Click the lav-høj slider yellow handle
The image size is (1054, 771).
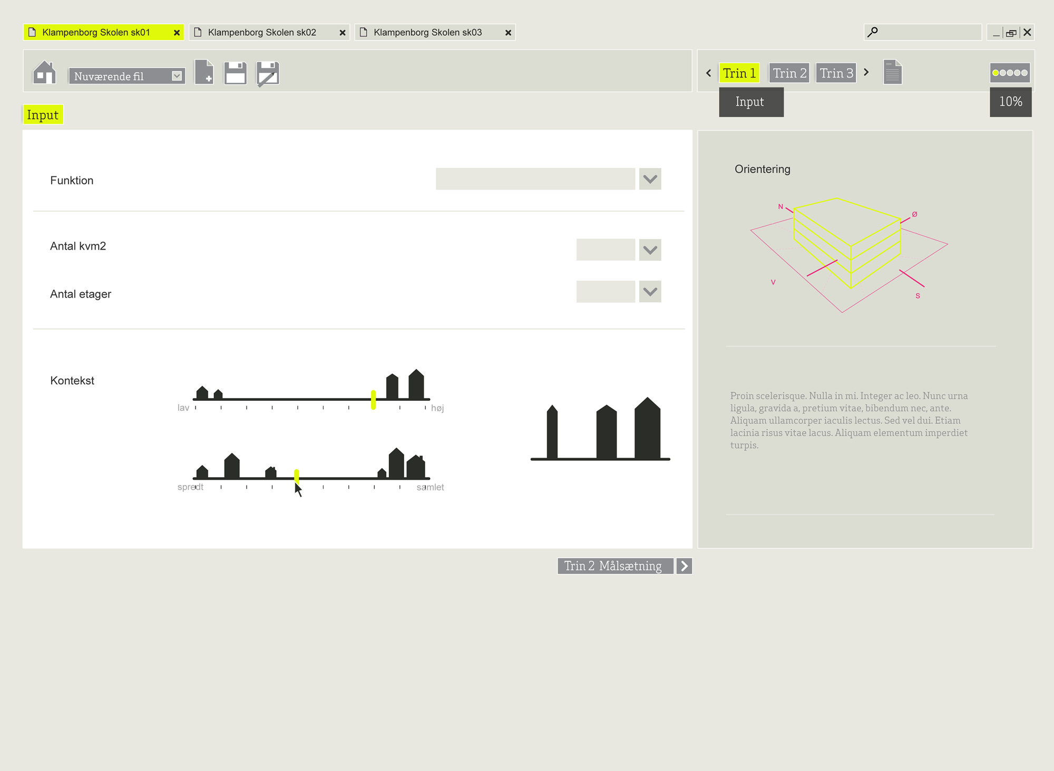tap(373, 400)
